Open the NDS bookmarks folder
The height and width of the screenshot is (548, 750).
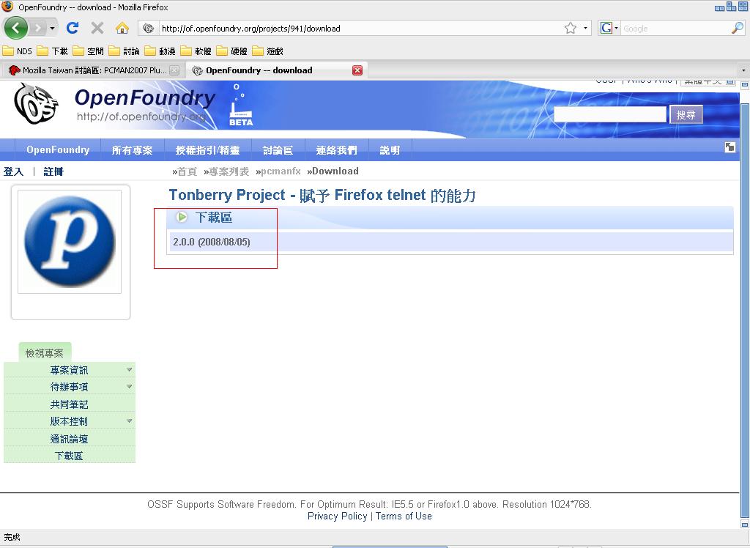(x=18, y=51)
